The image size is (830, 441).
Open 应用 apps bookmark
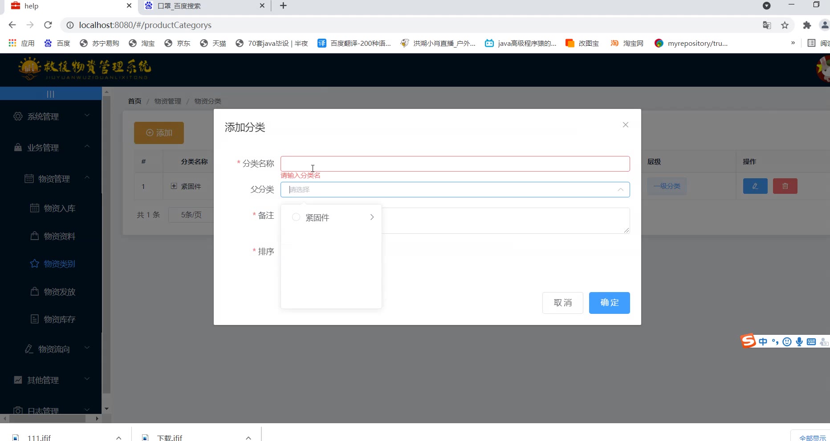[22, 43]
